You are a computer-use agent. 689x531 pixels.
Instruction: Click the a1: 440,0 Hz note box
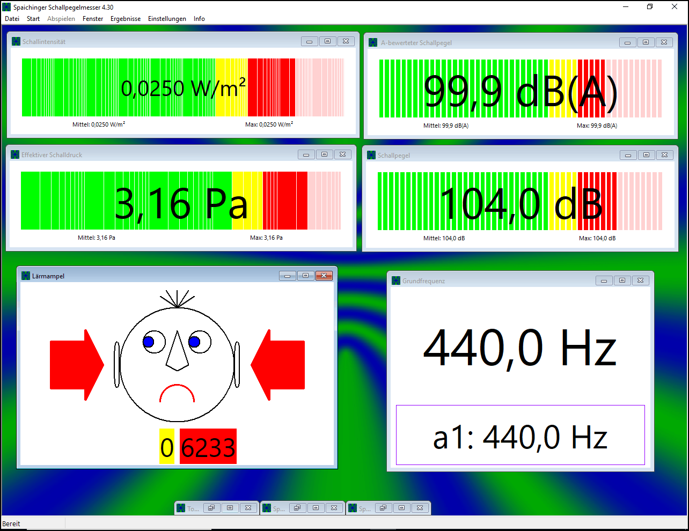(x=520, y=435)
